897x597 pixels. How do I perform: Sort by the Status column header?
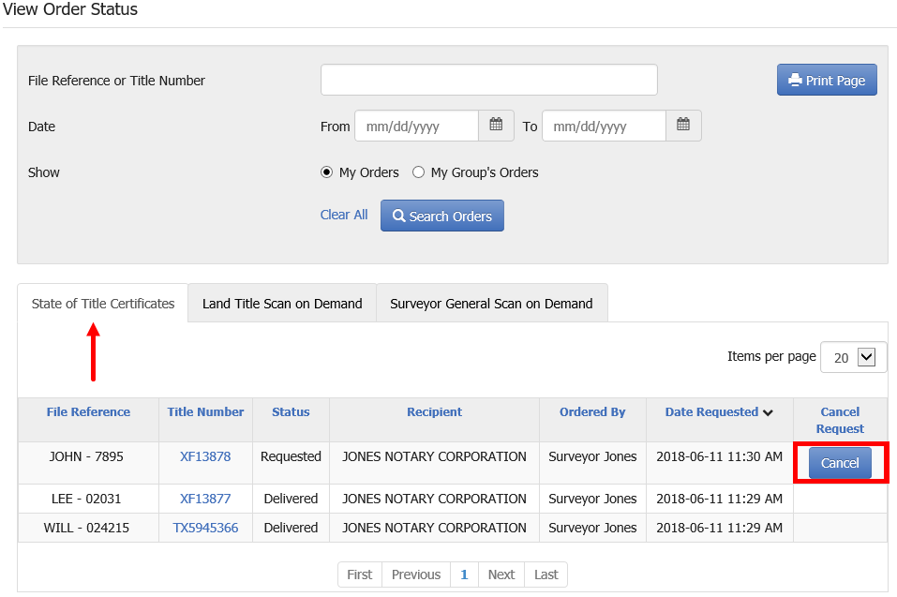(x=291, y=411)
